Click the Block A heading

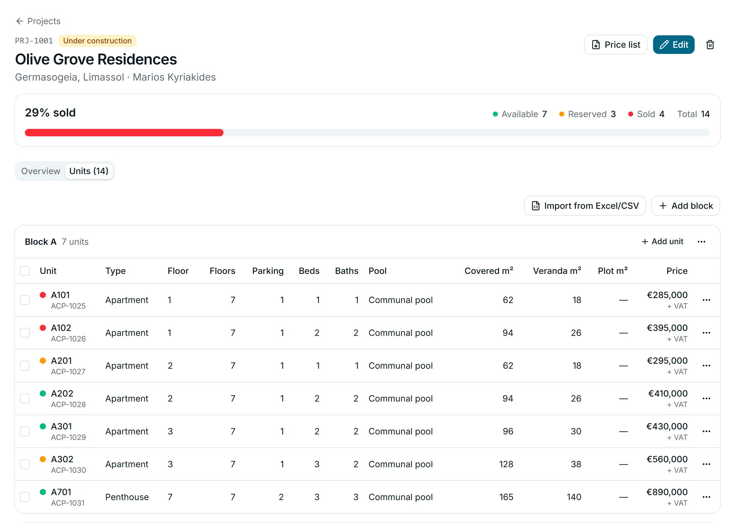pos(41,242)
